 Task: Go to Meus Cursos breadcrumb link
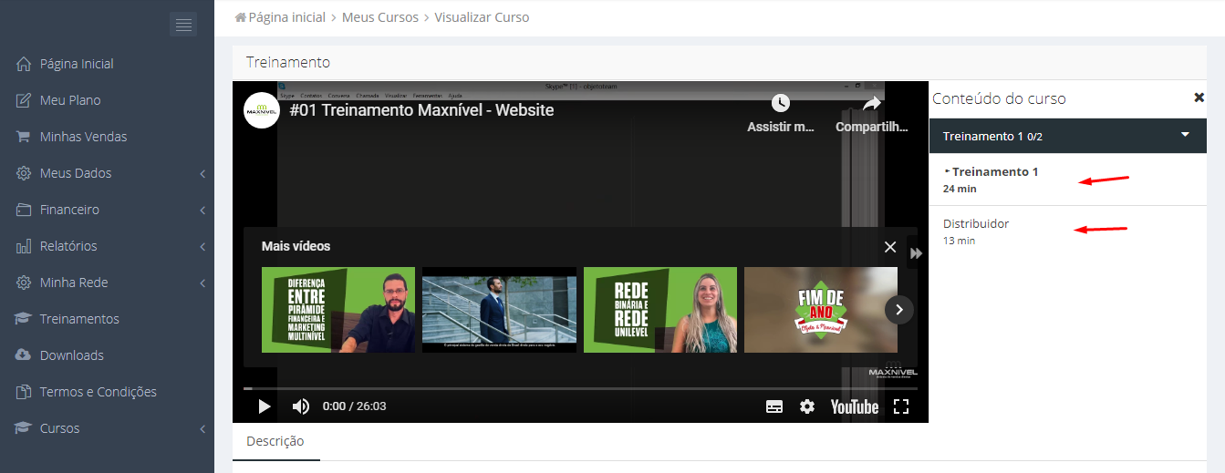(380, 17)
